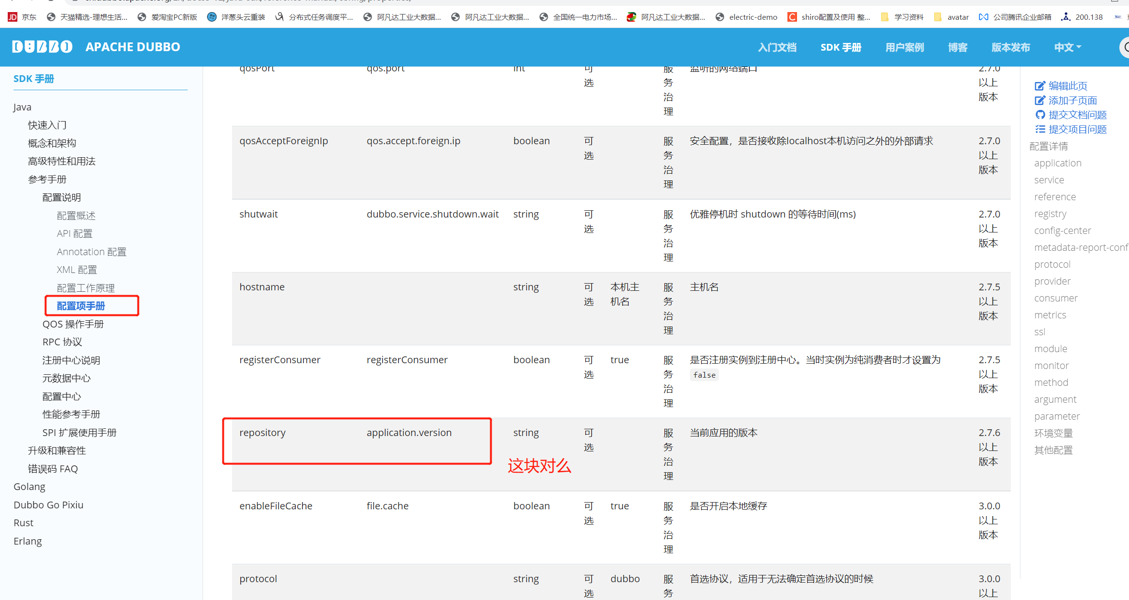Image resolution: width=1129 pixels, height=600 pixels.
Task: Open 配置概述 in the sidebar
Action: tap(76, 216)
